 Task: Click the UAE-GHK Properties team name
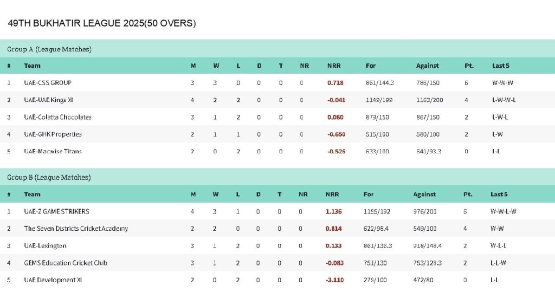pyautogui.click(x=53, y=134)
